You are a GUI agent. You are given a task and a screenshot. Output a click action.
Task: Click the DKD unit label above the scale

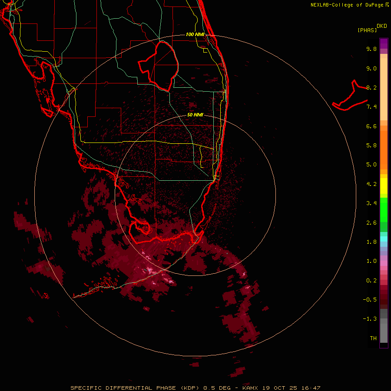tap(382, 26)
